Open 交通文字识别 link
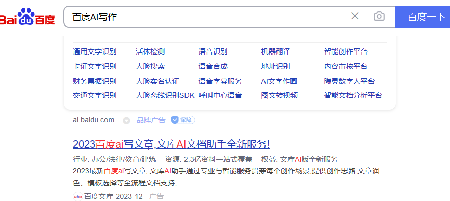 94,95
